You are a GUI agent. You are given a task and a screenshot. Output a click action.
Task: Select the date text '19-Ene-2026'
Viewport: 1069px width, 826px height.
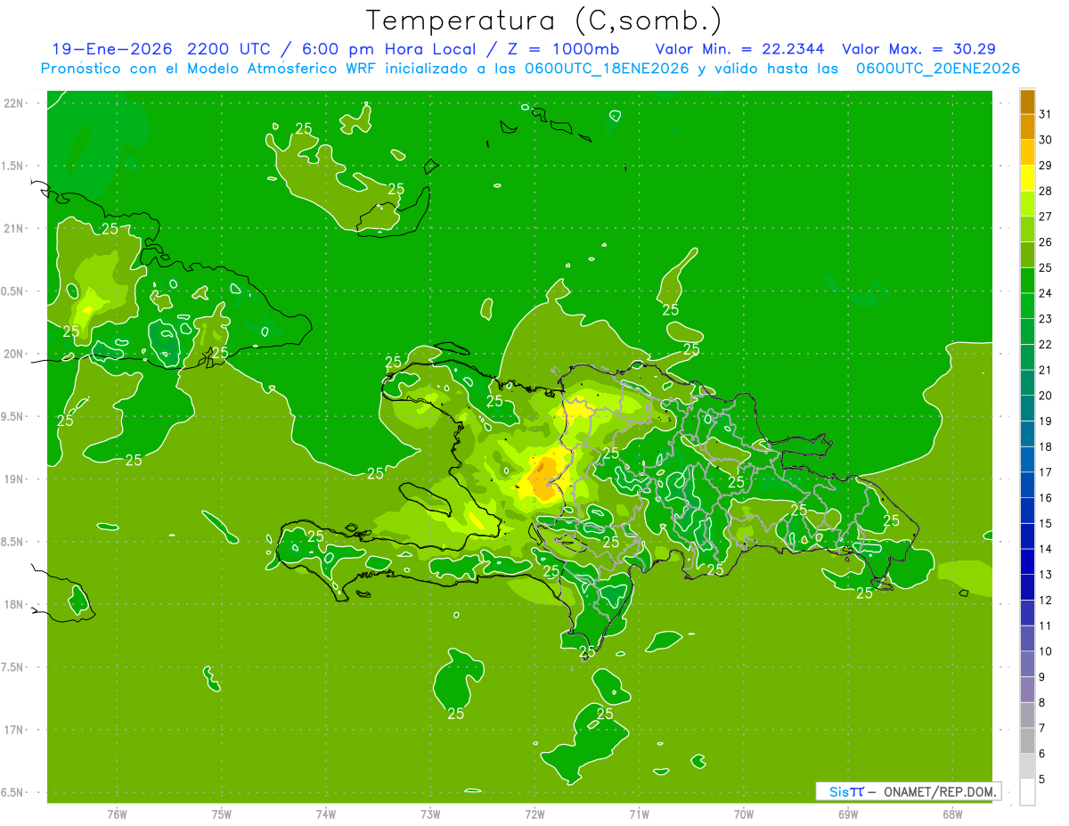pyautogui.click(x=112, y=49)
